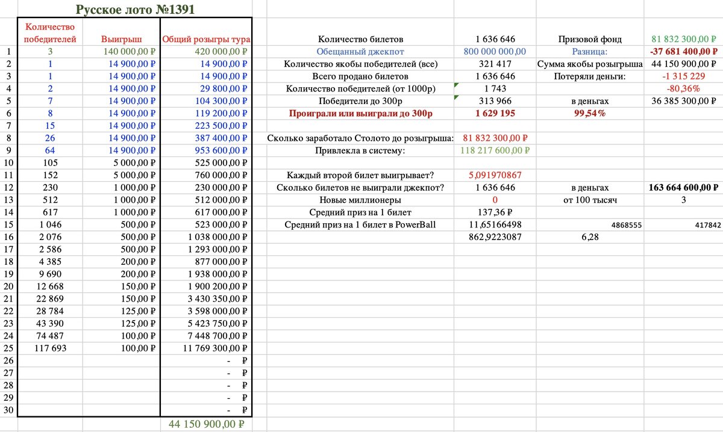Click the red percentage '99,54%'
Screen dimensions: 723x432
click(x=589, y=114)
